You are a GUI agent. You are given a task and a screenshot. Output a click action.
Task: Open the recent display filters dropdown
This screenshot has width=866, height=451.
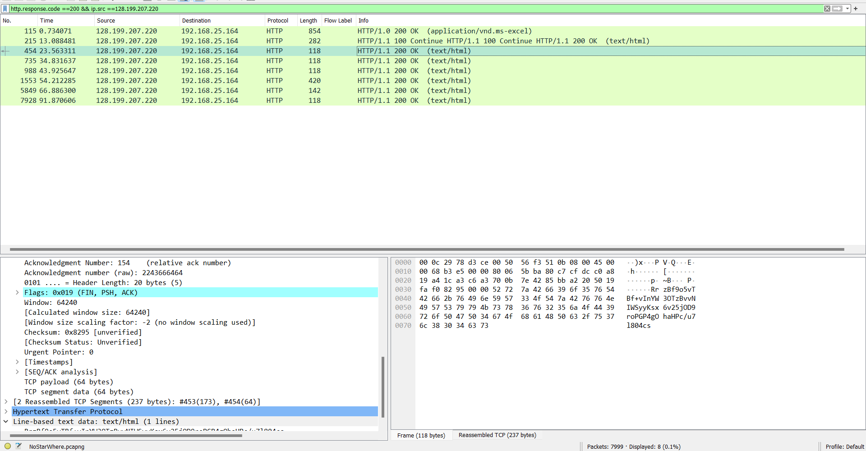[848, 9]
